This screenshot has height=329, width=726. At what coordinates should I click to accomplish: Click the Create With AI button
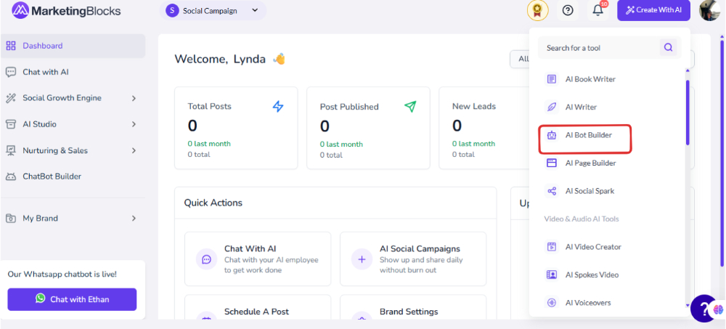coord(654,10)
